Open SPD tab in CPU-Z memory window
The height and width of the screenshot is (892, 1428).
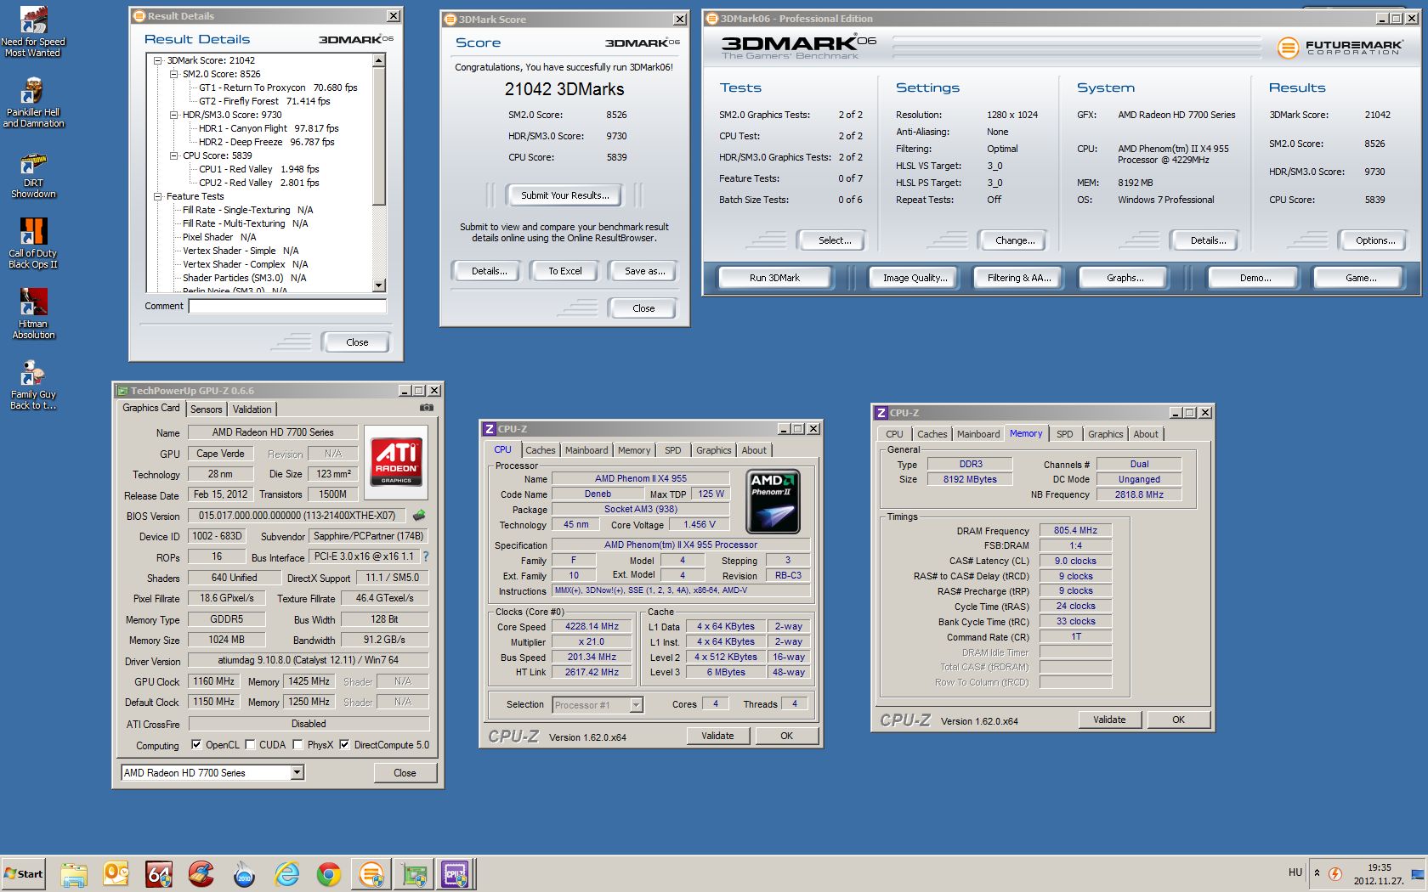[x=1064, y=434]
